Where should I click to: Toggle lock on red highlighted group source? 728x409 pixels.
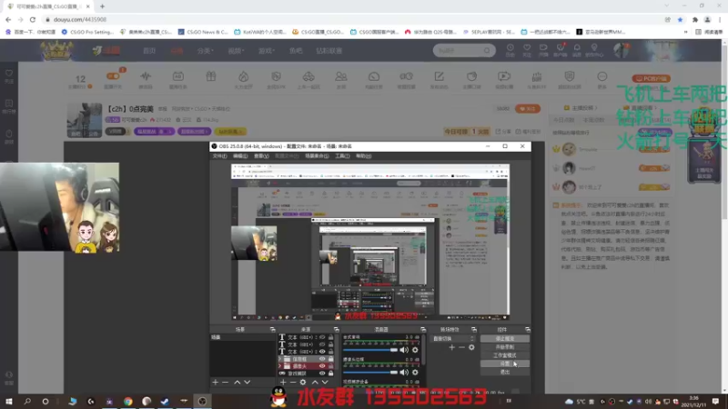point(330,366)
